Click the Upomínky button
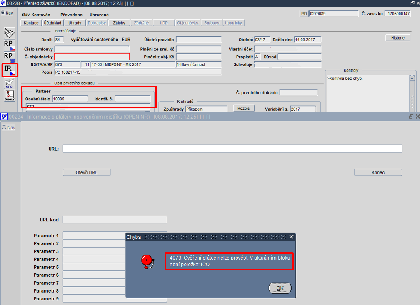Viewport: 420px width, 305px height. (x=234, y=23)
